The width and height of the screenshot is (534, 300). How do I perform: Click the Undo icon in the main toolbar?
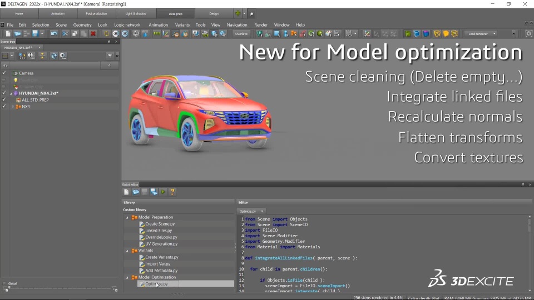pos(54,34)
